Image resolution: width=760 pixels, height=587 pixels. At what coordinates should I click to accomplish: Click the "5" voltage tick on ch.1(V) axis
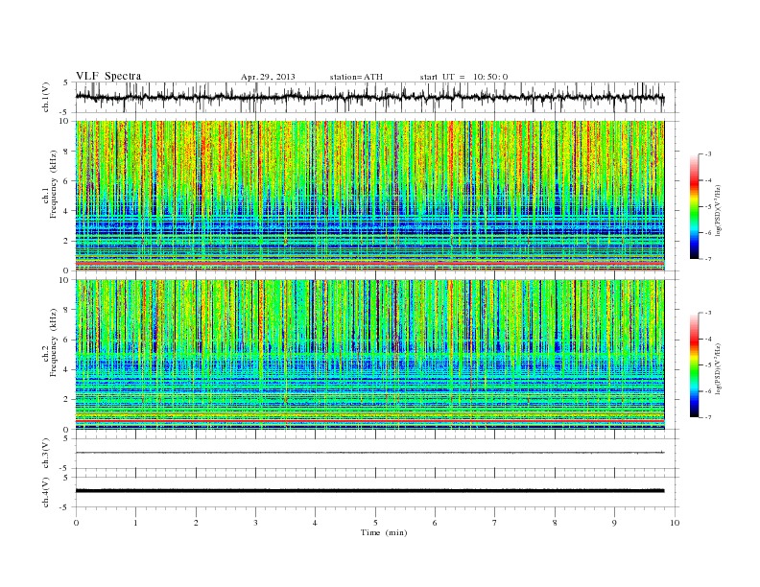pyautogui.click(x=66, y=82)
